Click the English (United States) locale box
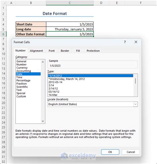The image size is (157, 164). tap(92, 104)
